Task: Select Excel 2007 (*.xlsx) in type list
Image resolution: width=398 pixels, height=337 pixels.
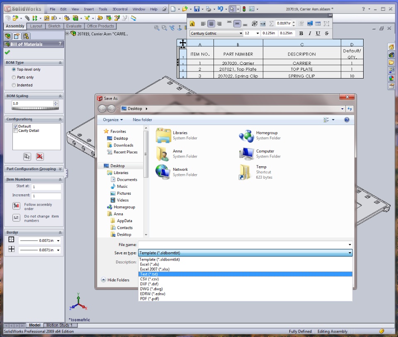Action: pyautogui.click(x=245, y=269)
